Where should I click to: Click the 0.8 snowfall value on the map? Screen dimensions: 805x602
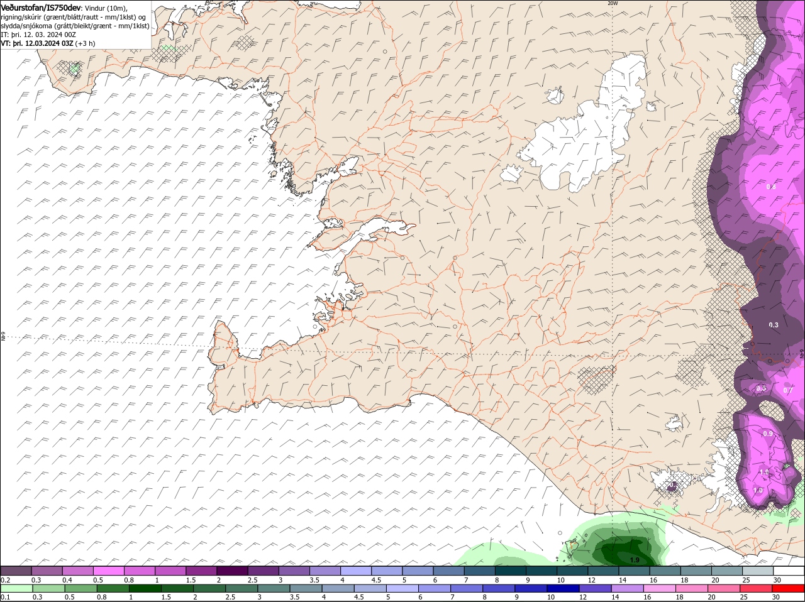pos(771,187)
